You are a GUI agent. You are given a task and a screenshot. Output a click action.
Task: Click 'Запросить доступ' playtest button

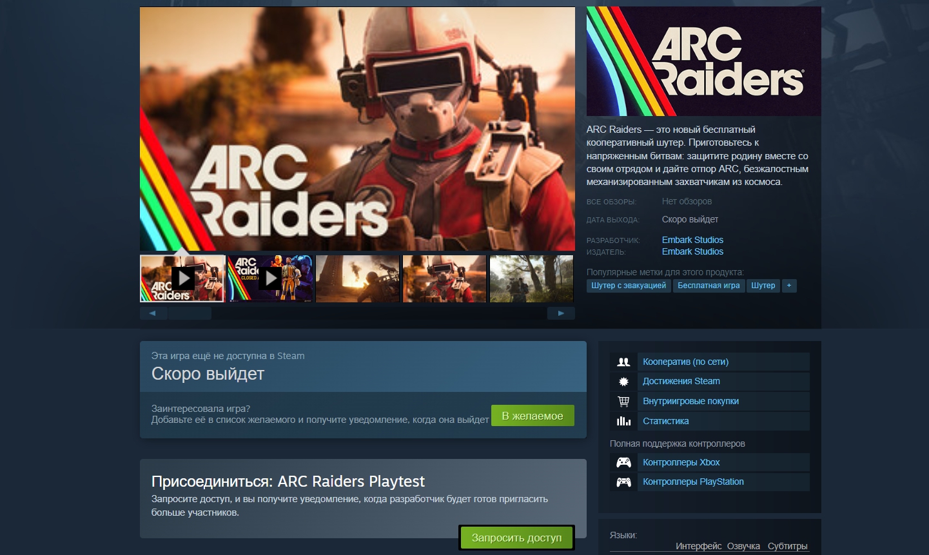pos(516,538)
